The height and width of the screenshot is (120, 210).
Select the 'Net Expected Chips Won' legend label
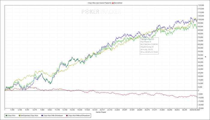click(29, 115)
